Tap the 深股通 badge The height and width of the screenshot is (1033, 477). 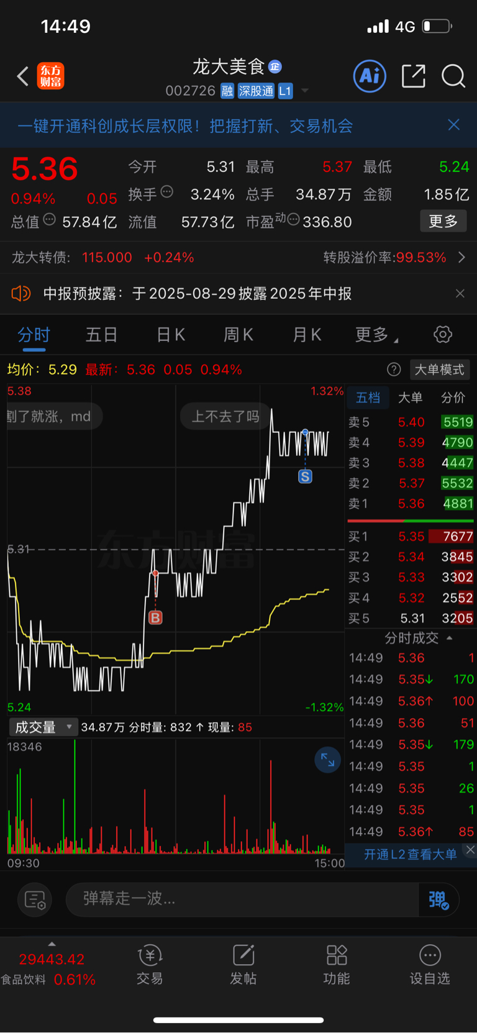tap(256, 91)
